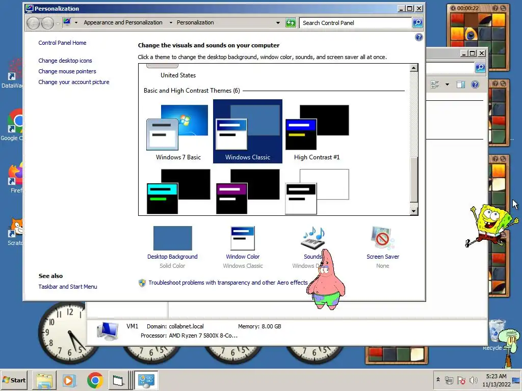The height and width of the screenshot is (391, 522).
Task: Open Change desktop icons link
Action: click(65, 61)
